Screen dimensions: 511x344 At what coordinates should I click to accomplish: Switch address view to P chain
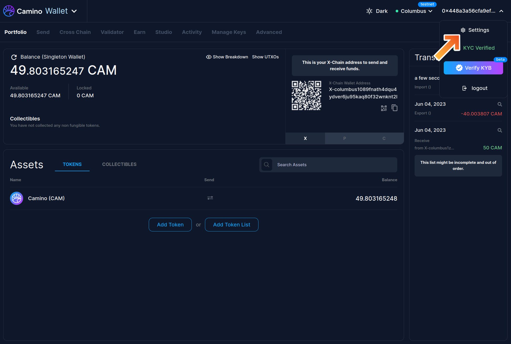coord(344,138)
